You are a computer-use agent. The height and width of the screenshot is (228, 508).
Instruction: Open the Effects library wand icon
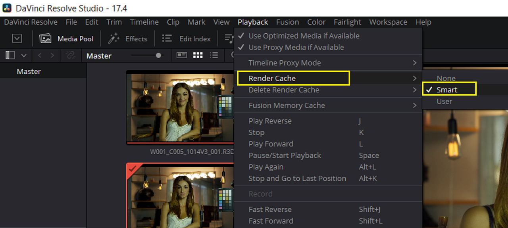[x=114, y=38]
